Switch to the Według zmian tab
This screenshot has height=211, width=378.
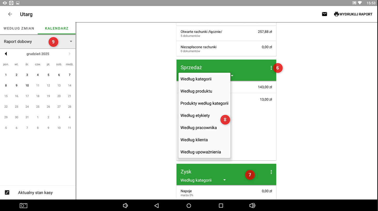click(19, 28)
